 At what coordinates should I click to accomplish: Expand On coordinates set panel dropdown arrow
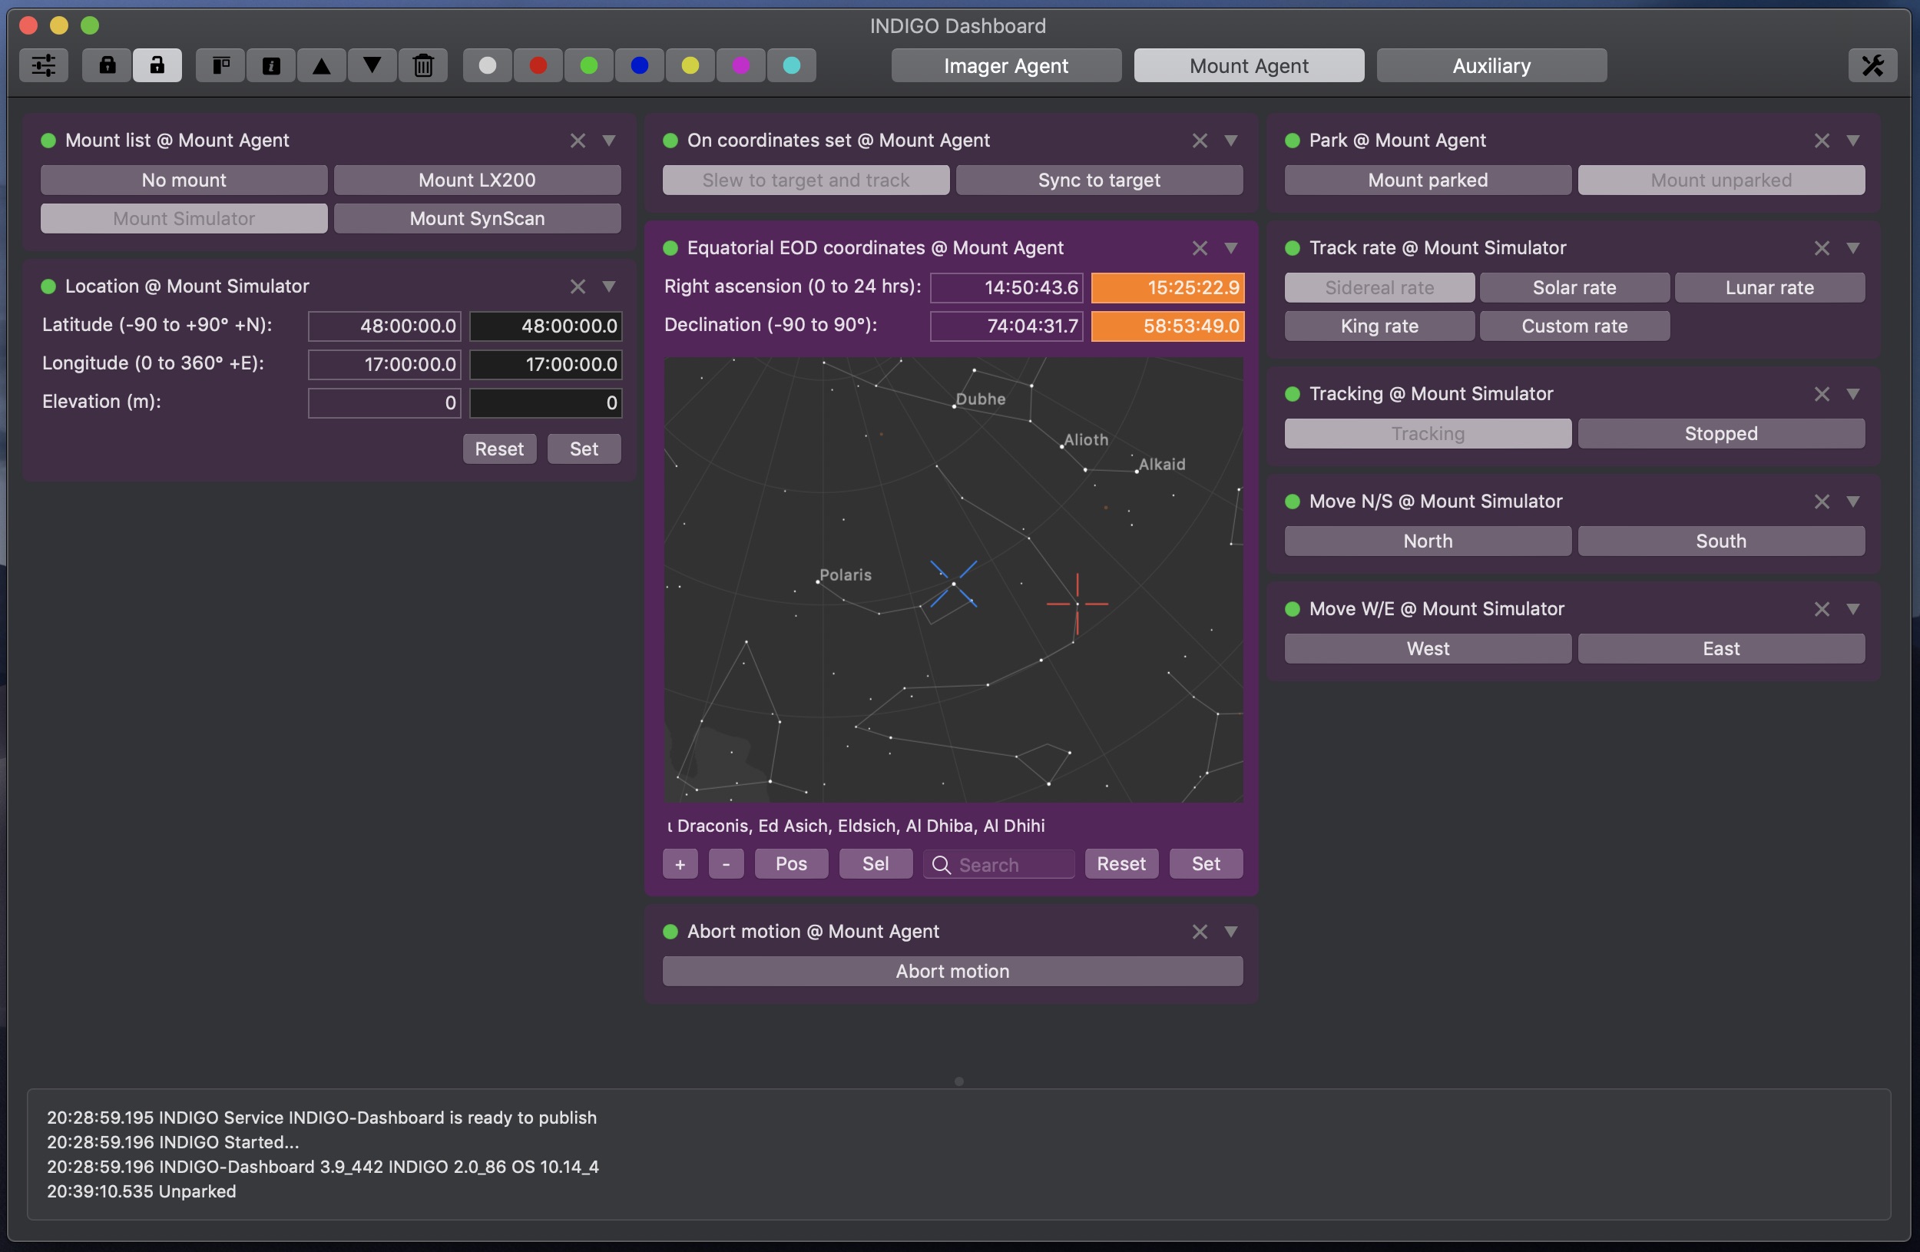tap(1231, 141)
